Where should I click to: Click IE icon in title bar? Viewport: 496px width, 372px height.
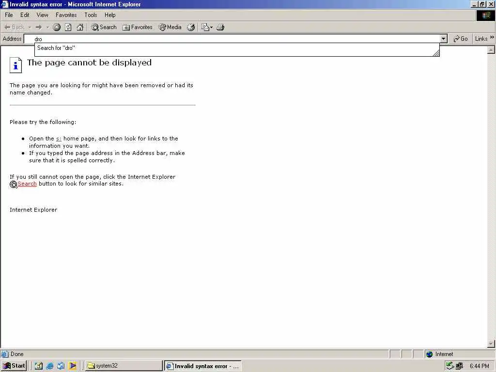4,4
